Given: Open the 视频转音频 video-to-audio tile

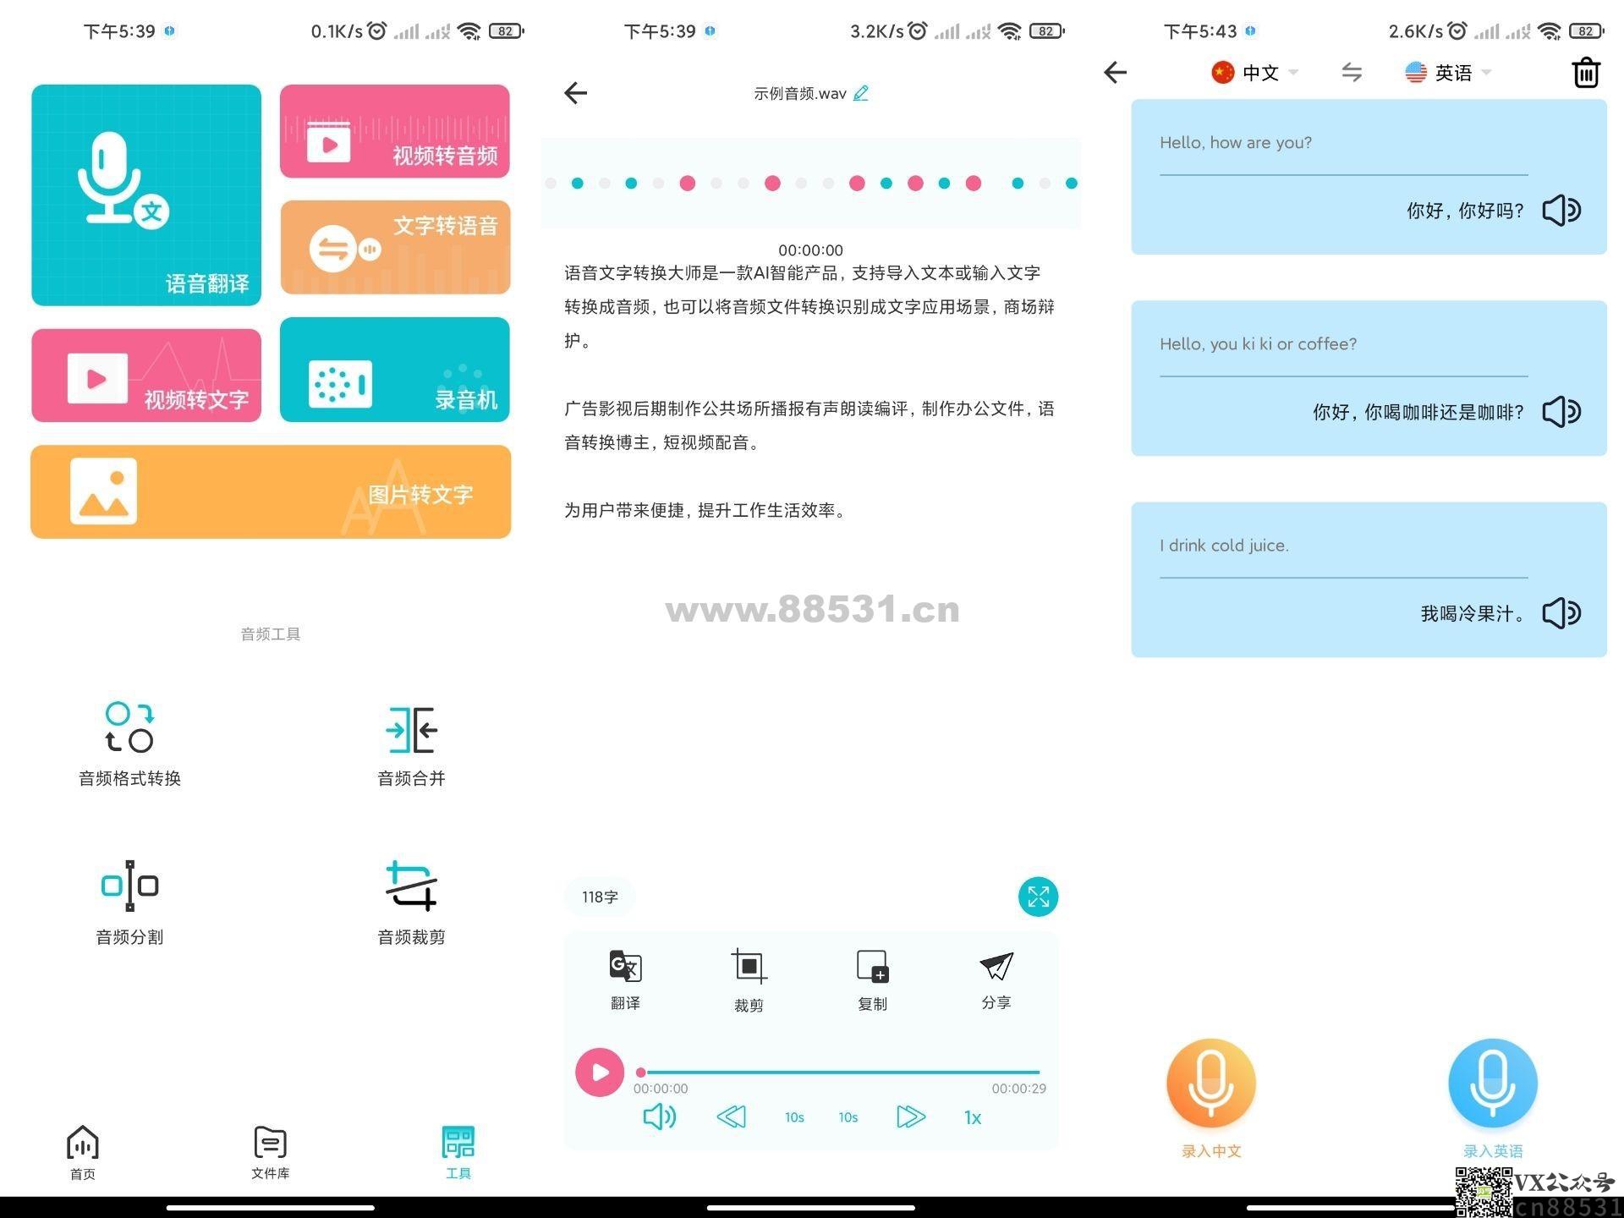Looking at the screenshot, I should point(395,131).
